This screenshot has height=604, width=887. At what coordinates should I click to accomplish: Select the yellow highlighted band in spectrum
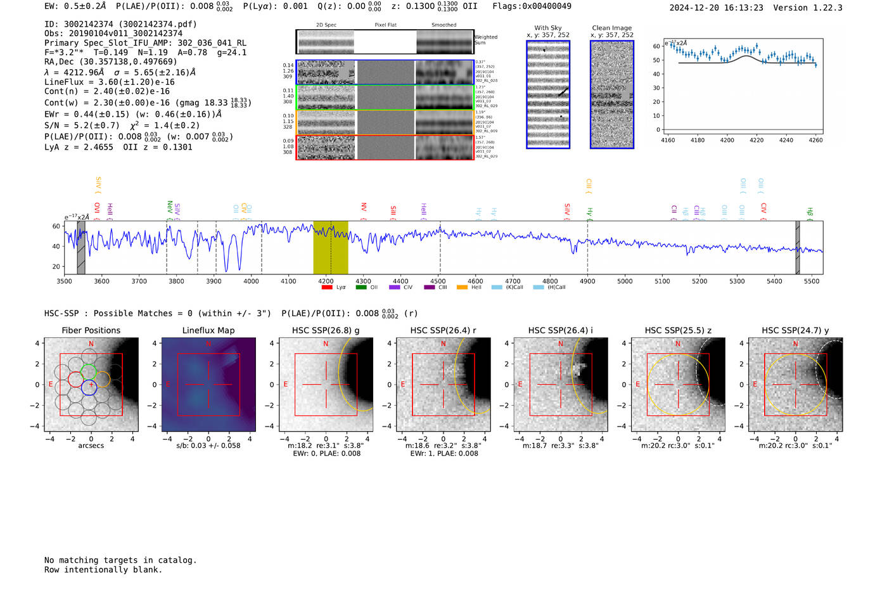(331, 247)
